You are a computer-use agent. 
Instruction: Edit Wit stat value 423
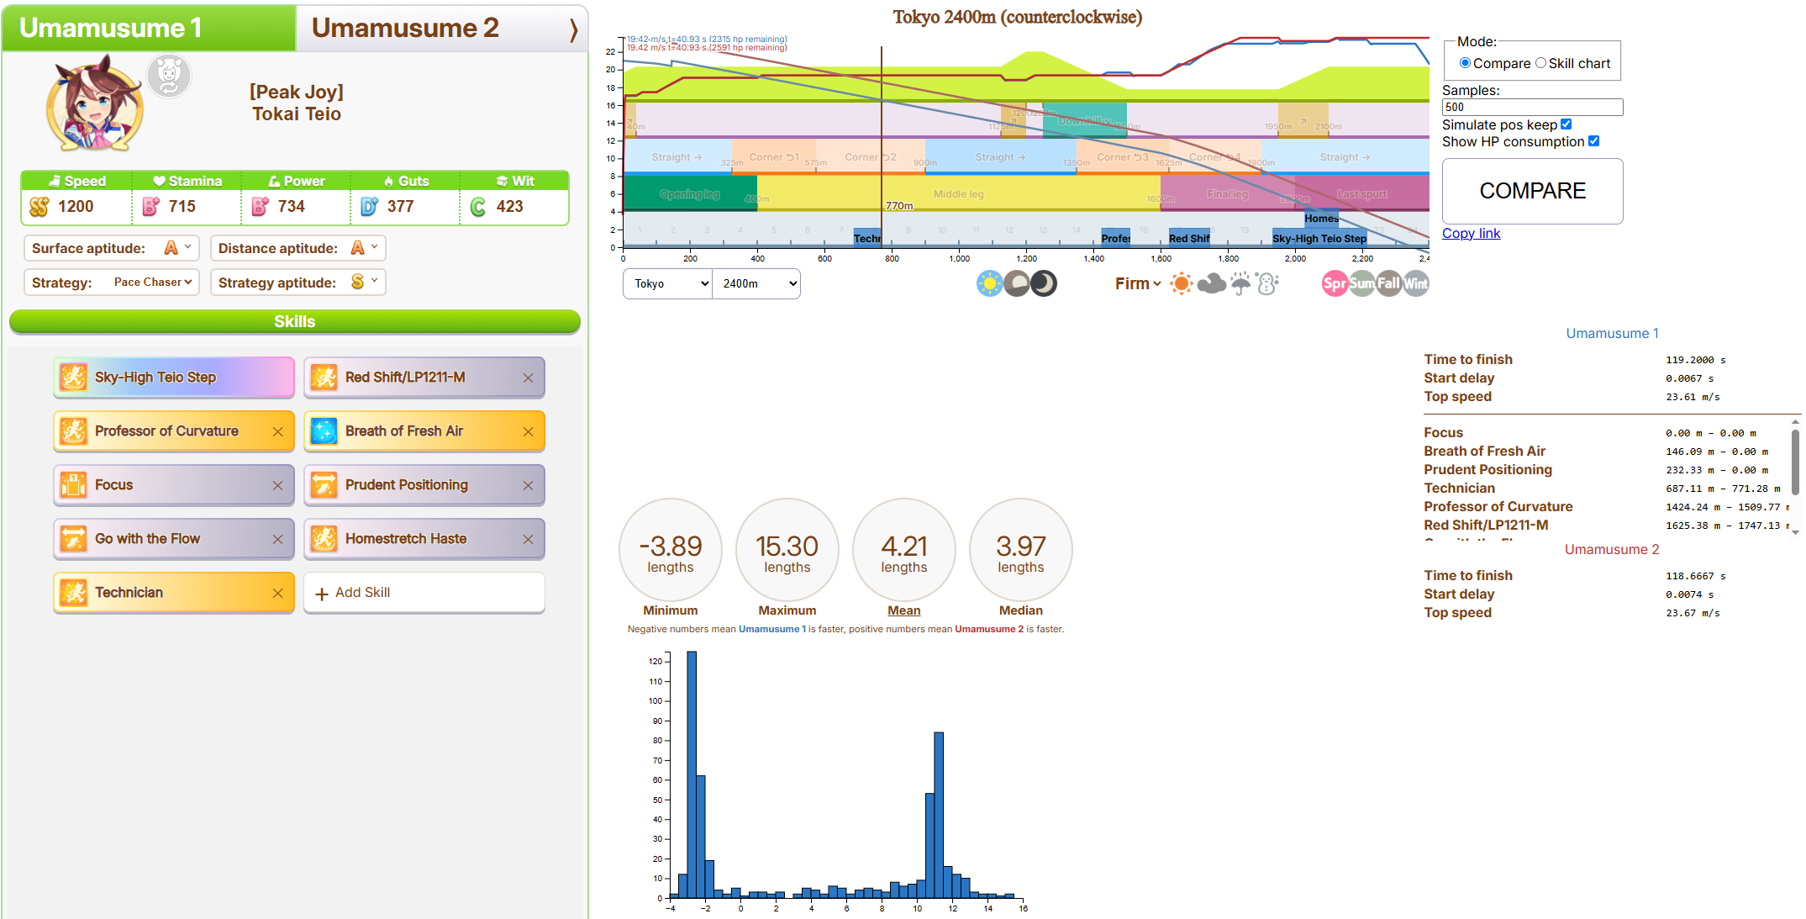tap(514, 207)
